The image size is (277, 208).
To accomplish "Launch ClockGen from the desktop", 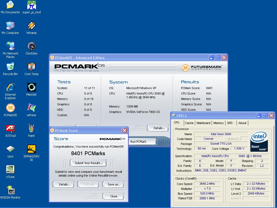I will (31, 48).
